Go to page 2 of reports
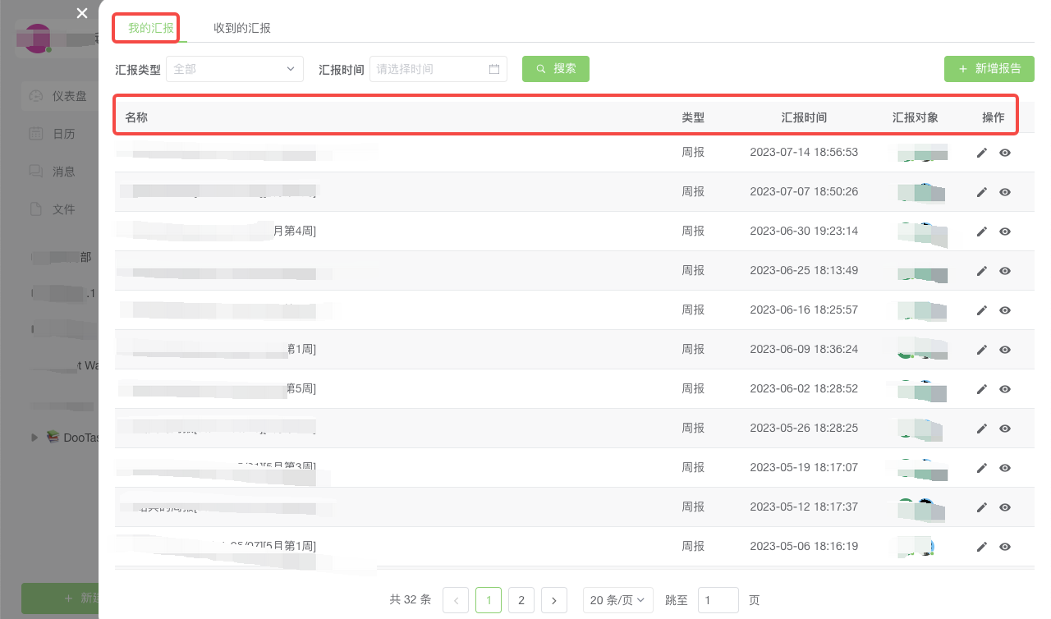Viewport: 1051px width, 619px height. pos(521,600)
